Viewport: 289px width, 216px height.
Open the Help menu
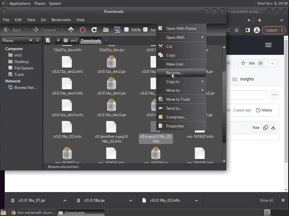[80, 20]
